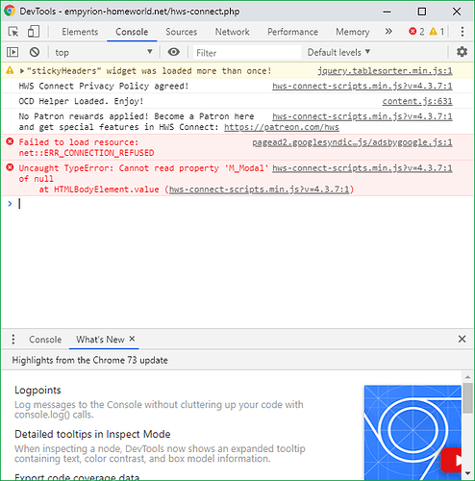Activate the inspect element picker icon
This screenshot has width=475, height=481.
13,32
